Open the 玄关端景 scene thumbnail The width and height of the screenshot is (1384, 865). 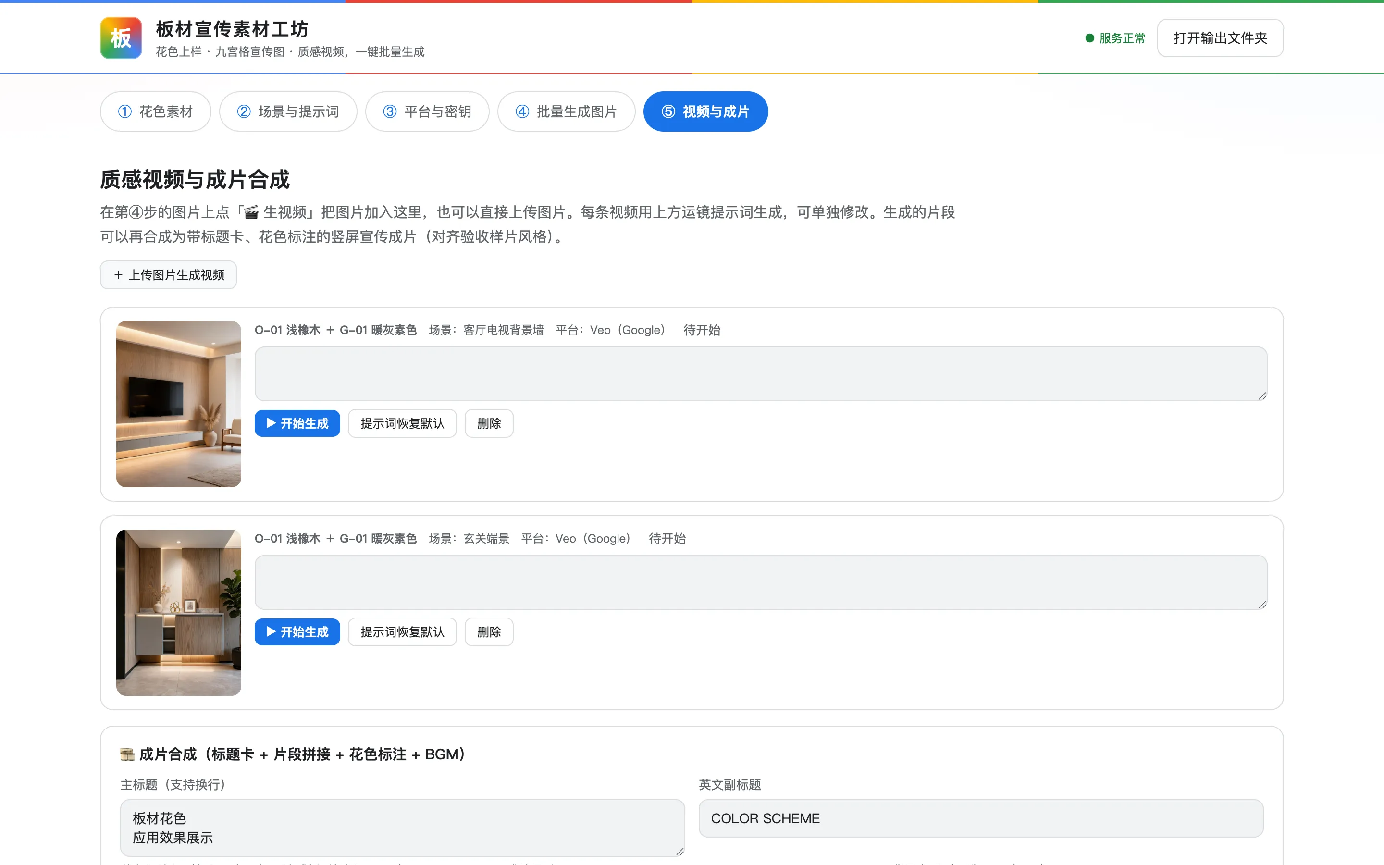[x=178, y=613]
